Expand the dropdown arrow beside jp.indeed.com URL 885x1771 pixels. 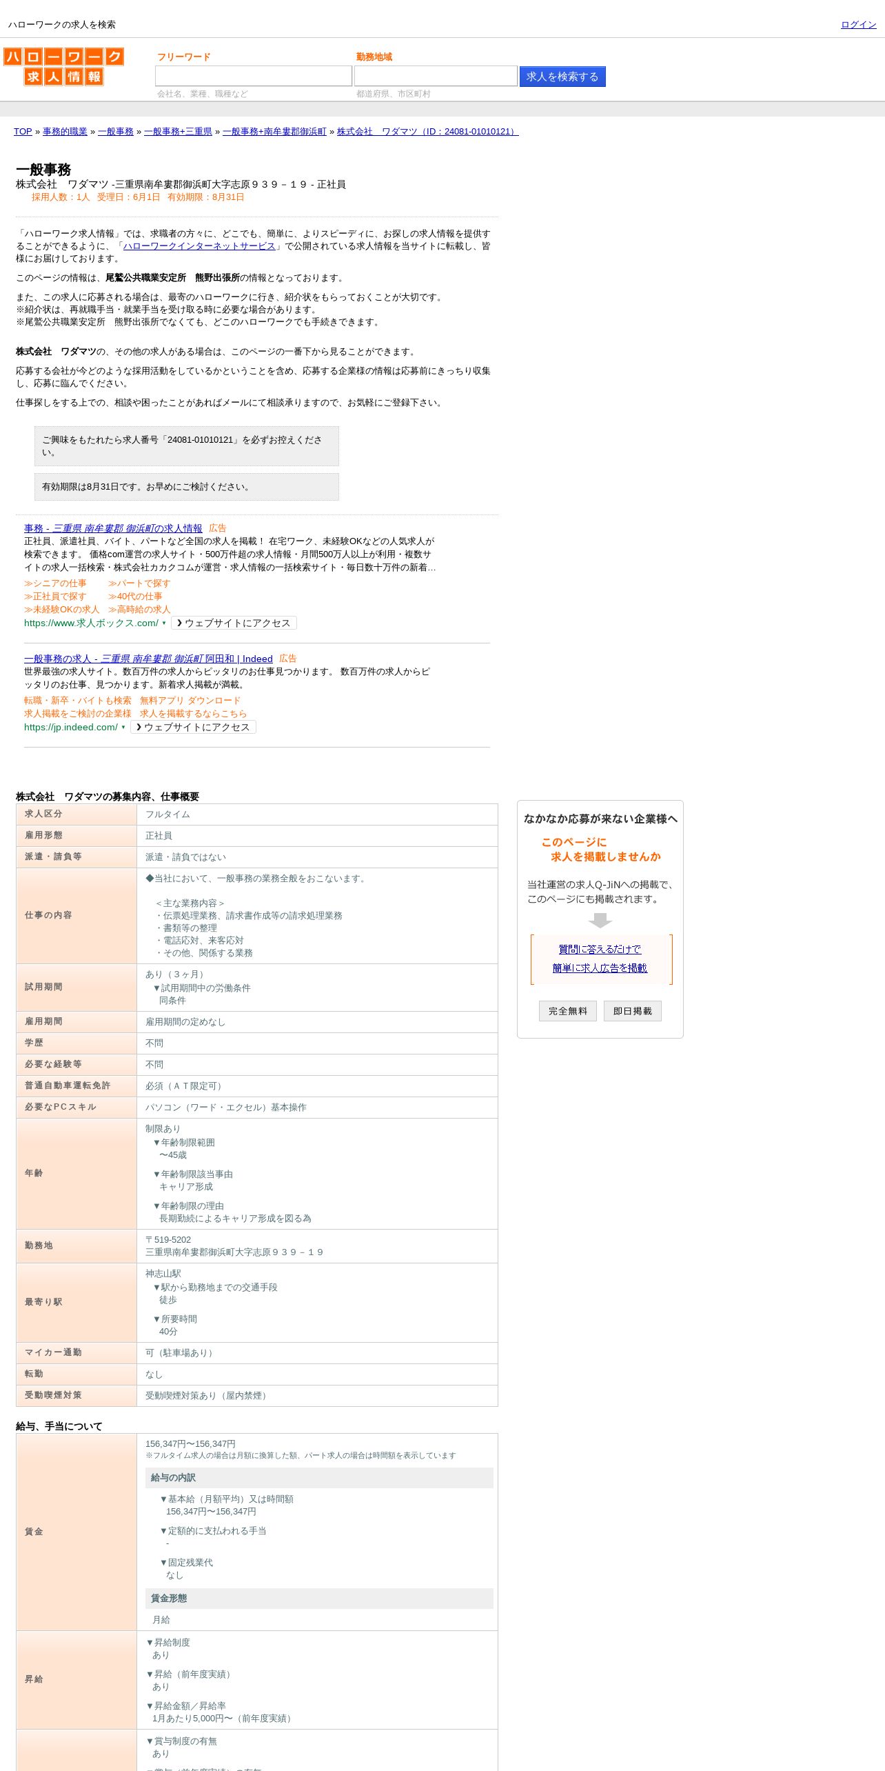point(123,727)
